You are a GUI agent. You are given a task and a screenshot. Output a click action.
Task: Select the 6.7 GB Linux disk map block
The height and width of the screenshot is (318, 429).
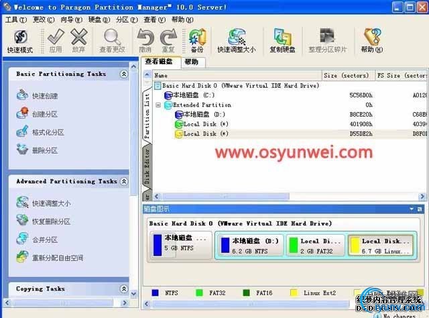pos(381,246)
